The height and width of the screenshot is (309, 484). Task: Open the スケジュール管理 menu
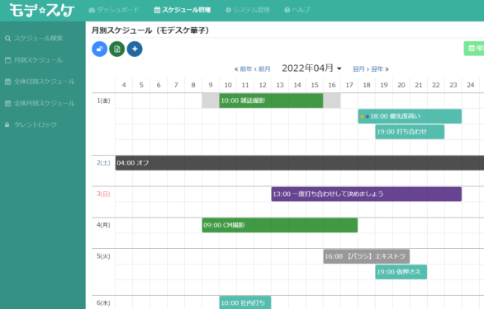click(183, 10)
